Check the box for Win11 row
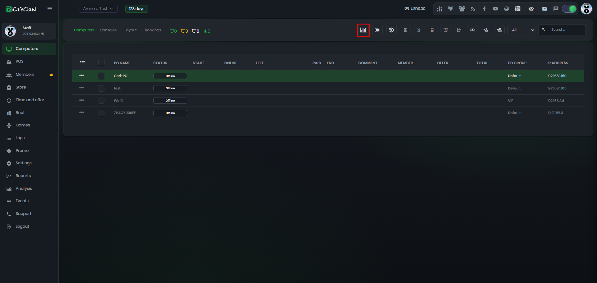The height and width of the screenshot is (283, 597). [101, 101]
